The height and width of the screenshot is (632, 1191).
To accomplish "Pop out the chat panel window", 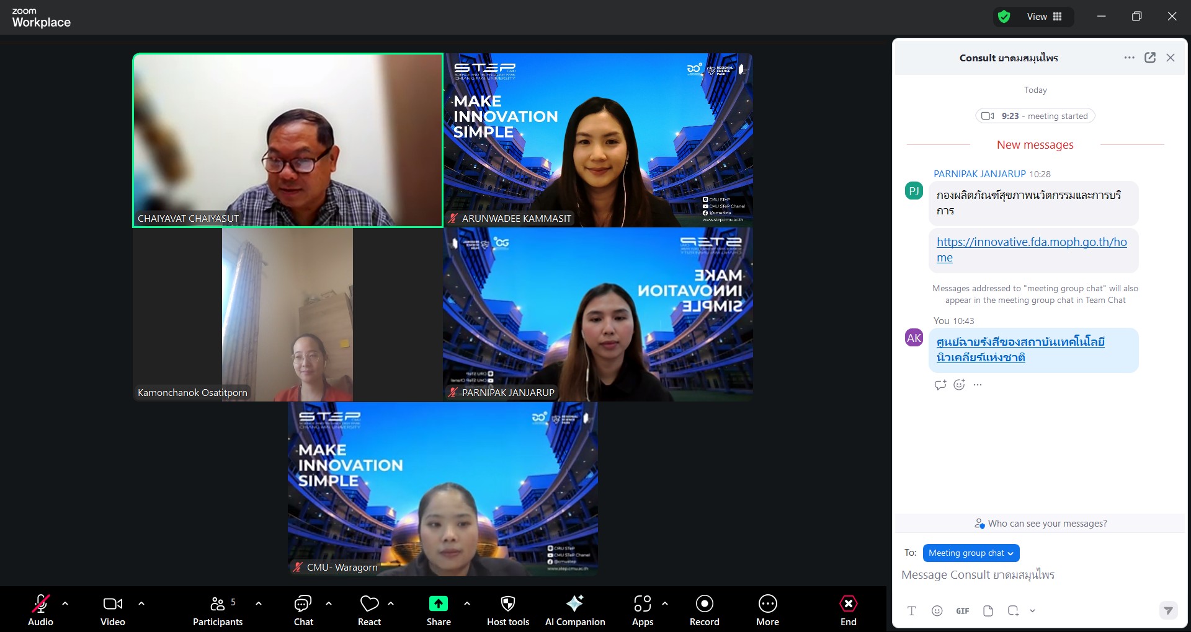I will click(x=1149, y=58).
